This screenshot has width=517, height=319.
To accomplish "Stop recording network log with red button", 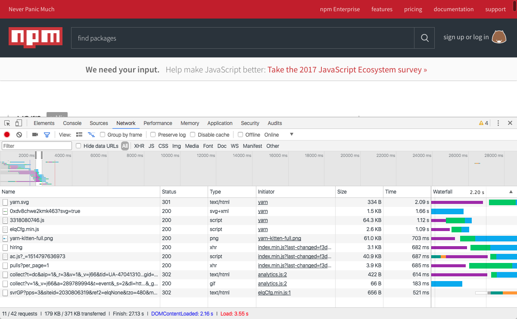I will pos(7,135).
